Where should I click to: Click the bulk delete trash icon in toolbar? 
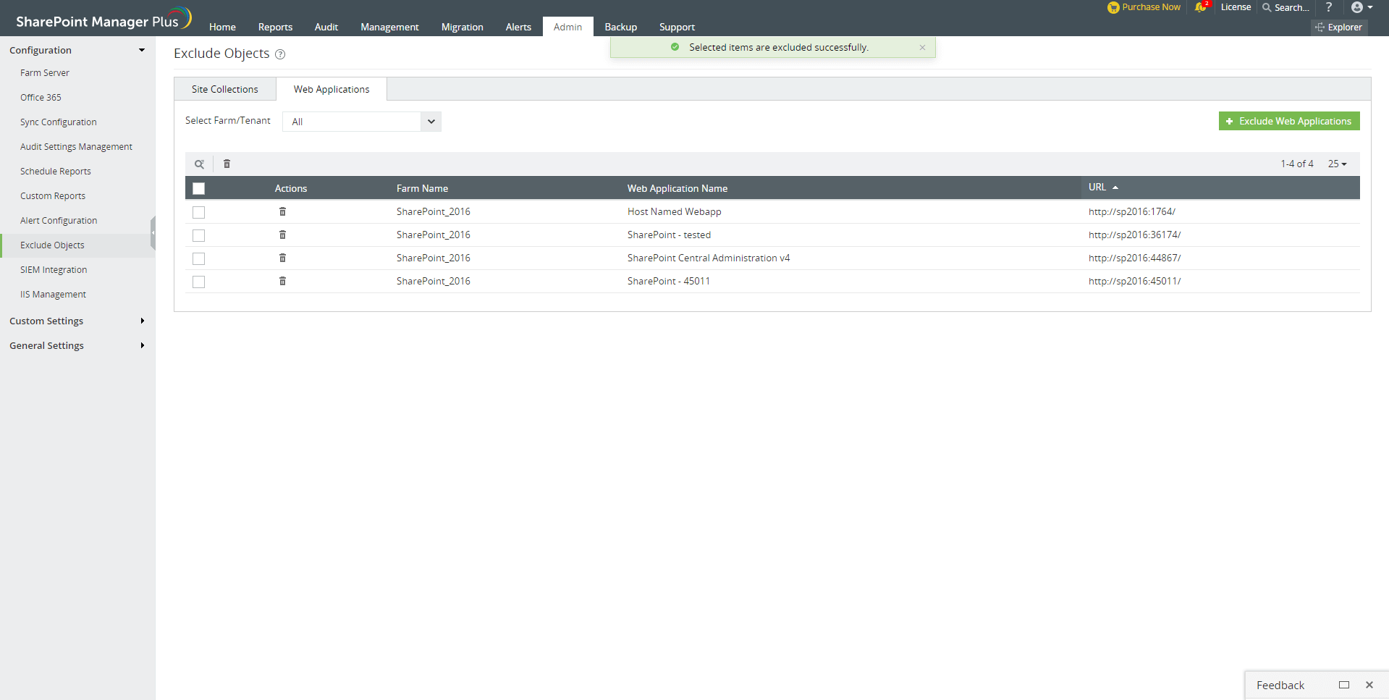pyautogui.click(x=227, y=164)
